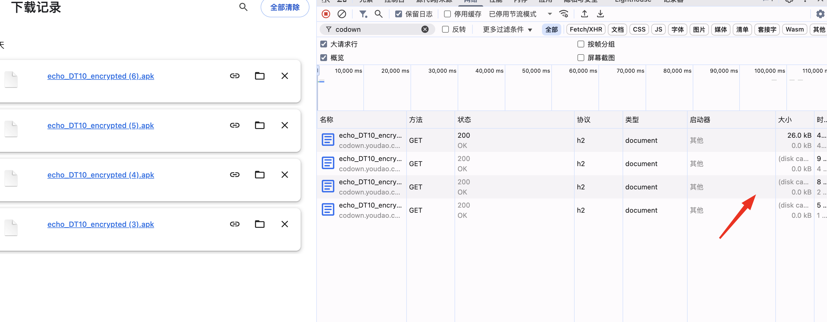Copy download link for echo_DT10_encrypted (6).apk
This screenshot has width=827, height=322.
click(x=235, y=76)
